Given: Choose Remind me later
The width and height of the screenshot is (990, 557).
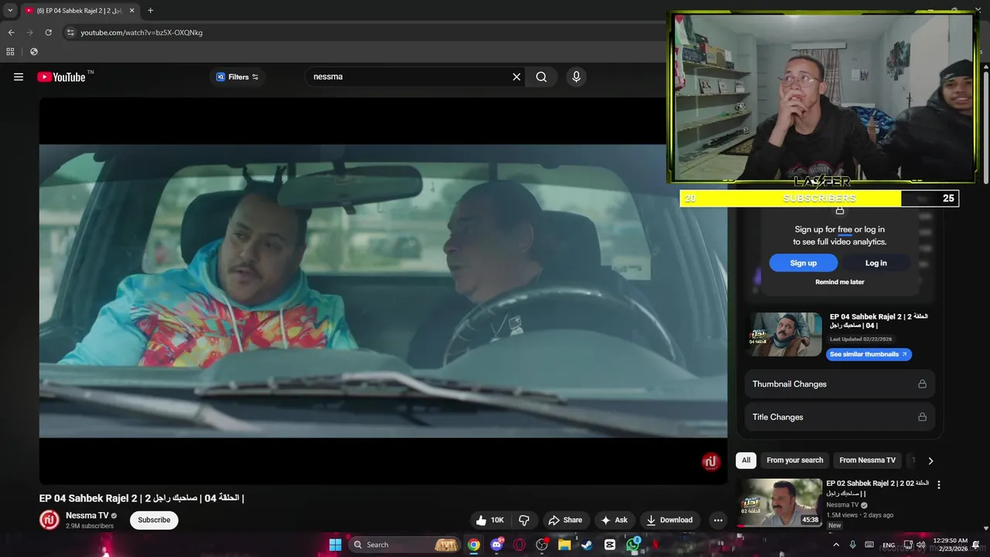Looking at the screenshot, I should pyautogui.click(x=839, y=282).
